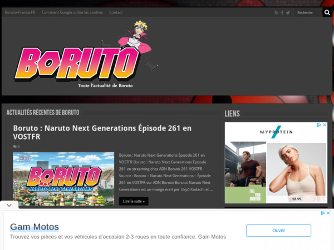Click the search magnifier button
This screenshot has width=334, height=250.
coord(327,13)
